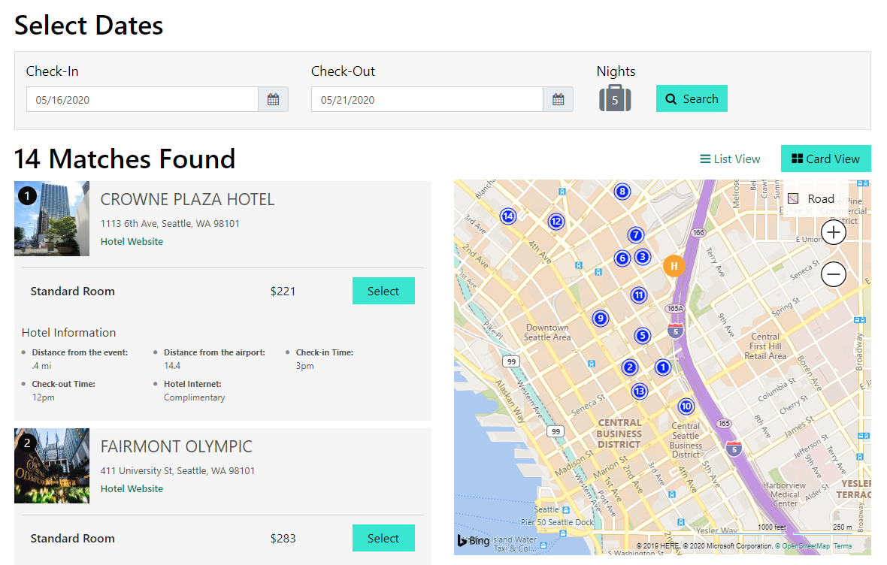The image size is (887, 565).
Task: Click the Search button
Action: pyautogui.click(x=692, y=98)
